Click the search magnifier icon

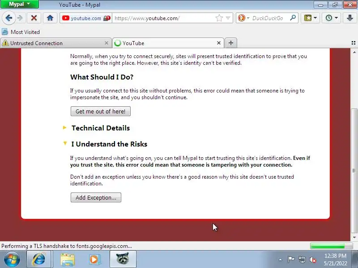click(x=293, y=18)
